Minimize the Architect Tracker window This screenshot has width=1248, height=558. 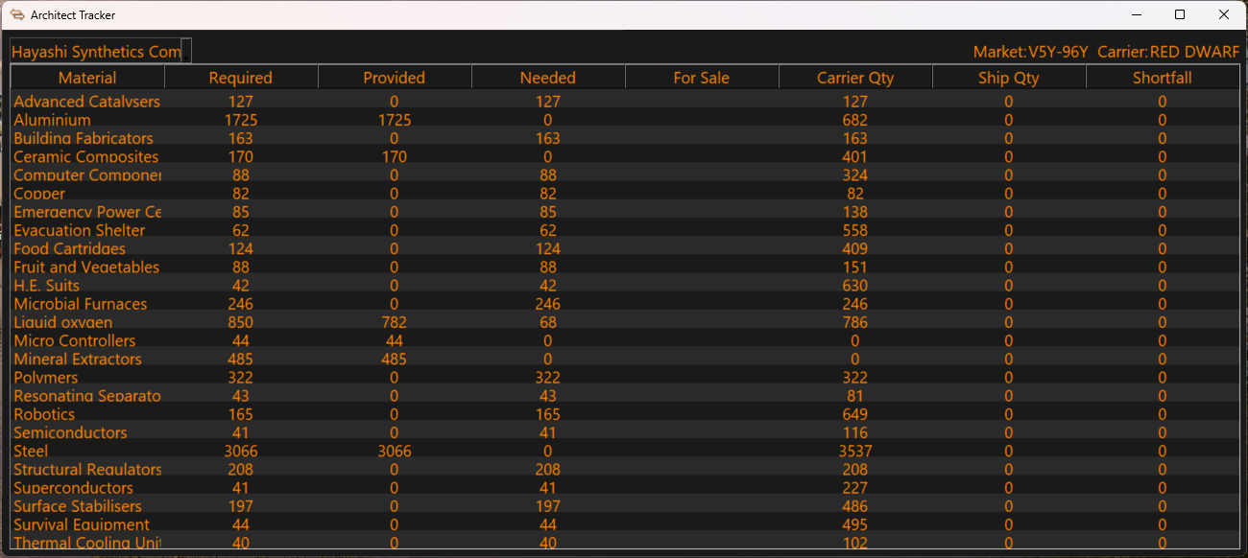(x=1137, y=15)
